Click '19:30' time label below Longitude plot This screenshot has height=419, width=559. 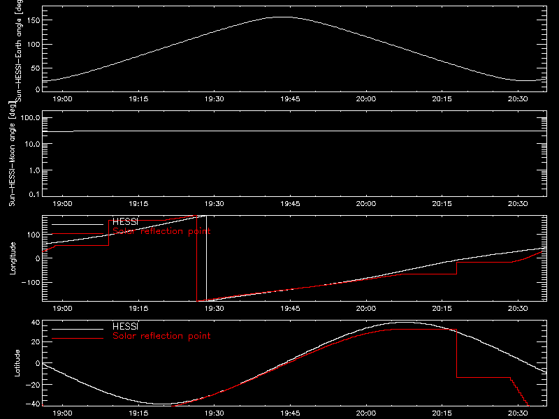click(x=215, y=309)
